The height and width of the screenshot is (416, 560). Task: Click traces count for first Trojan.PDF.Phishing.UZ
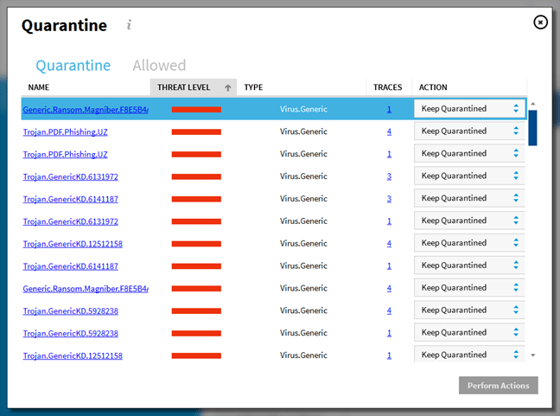[389, 131]
